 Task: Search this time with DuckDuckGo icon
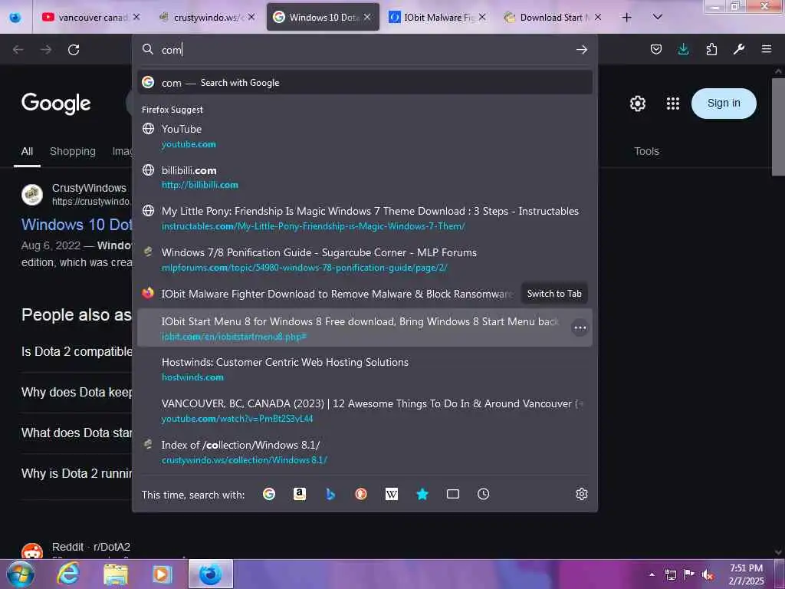point(361,495)
